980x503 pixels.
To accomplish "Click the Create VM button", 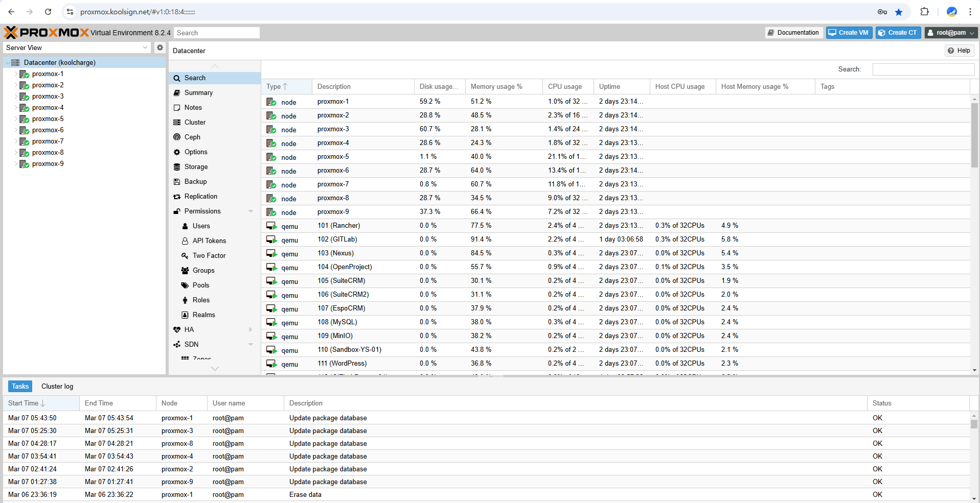I will click(849, 33).
